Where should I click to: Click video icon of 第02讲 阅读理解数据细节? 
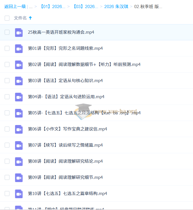click(19, 65)
